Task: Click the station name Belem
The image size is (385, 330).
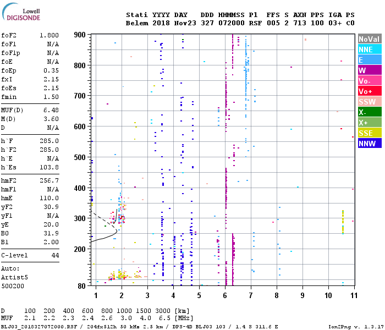Action: [x=137, y=23]
